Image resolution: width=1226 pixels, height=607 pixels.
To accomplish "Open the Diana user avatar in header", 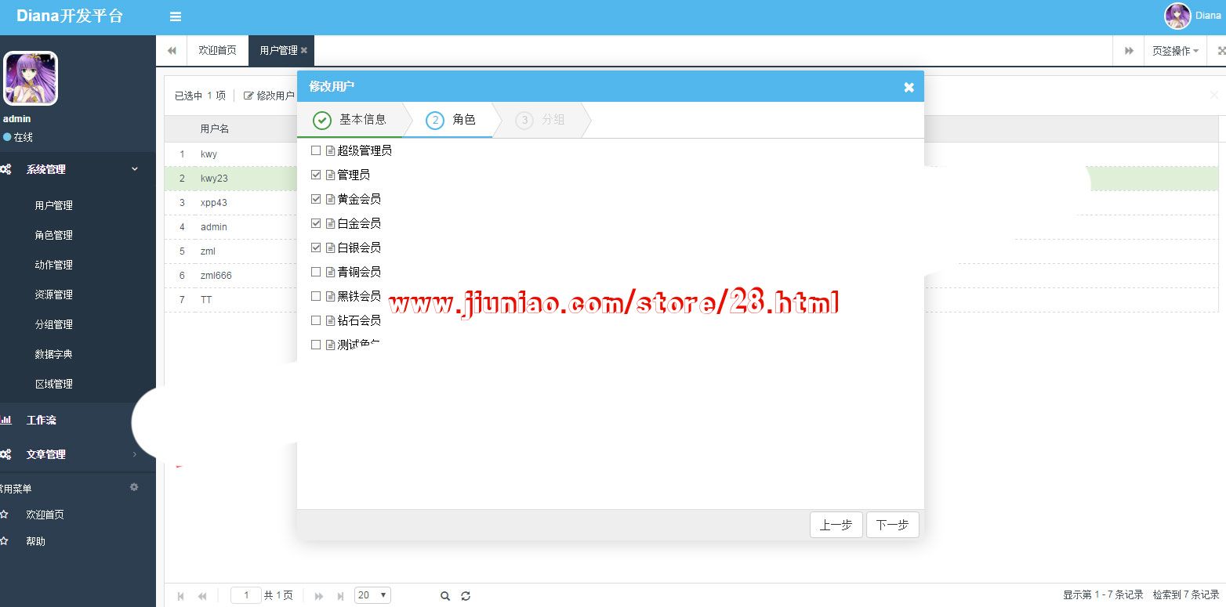I will (x=1177, y=16).
